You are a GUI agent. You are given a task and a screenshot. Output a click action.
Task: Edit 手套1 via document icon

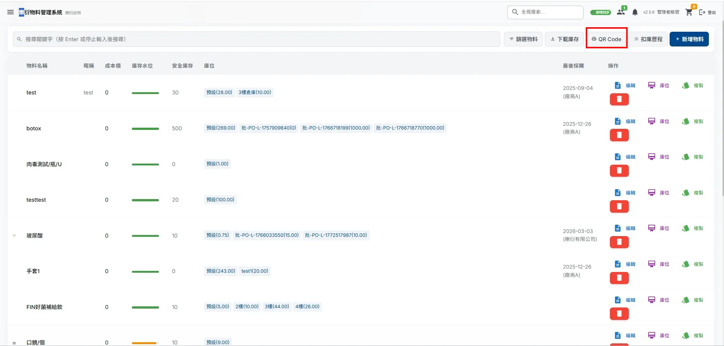pos(617,264)
